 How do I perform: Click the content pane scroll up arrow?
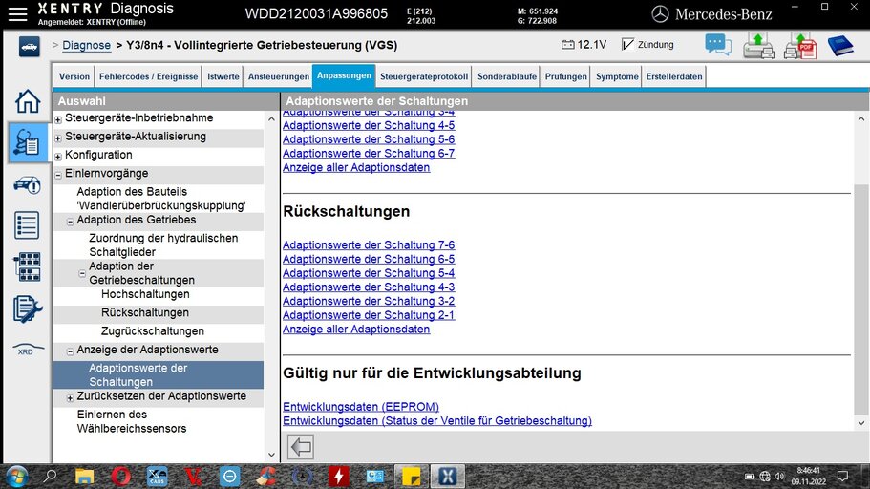point(861,118)
